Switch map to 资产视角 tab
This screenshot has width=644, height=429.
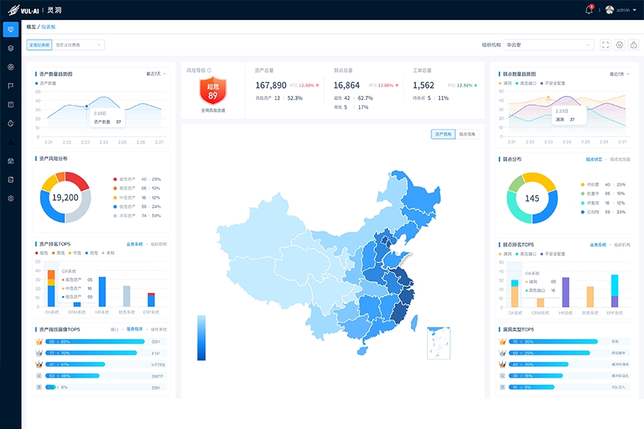443,134
